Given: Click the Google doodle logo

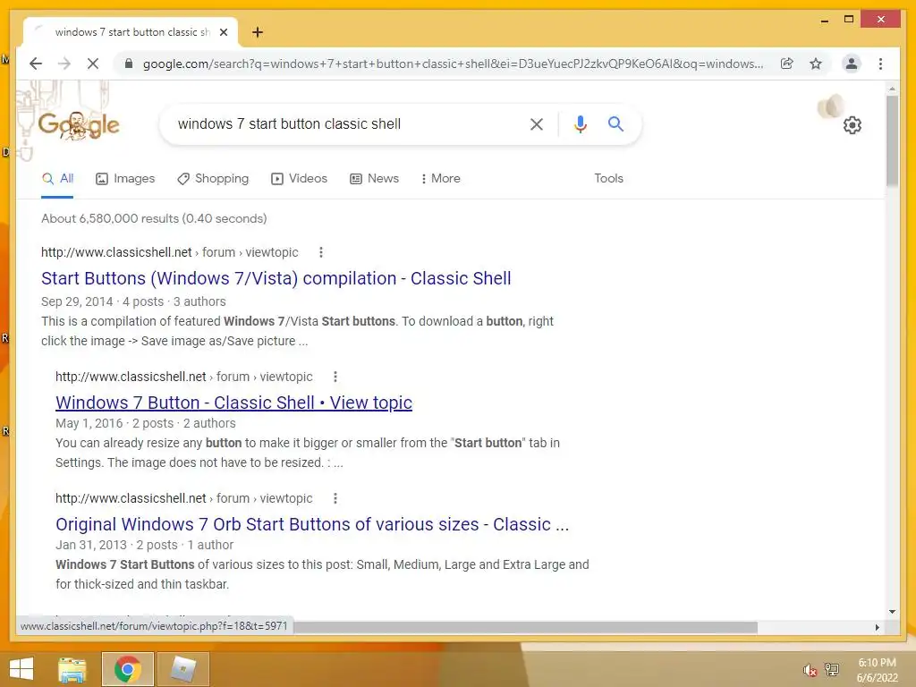Looking at the screenshot, I should (79, 125).
